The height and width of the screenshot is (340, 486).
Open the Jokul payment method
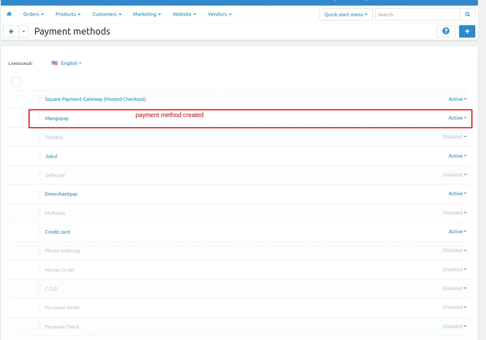[x=51, y=156]
